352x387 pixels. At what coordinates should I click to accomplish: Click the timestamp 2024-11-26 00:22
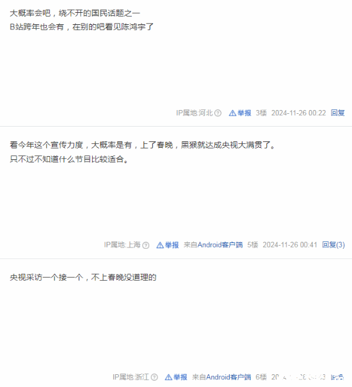point(298,113)
